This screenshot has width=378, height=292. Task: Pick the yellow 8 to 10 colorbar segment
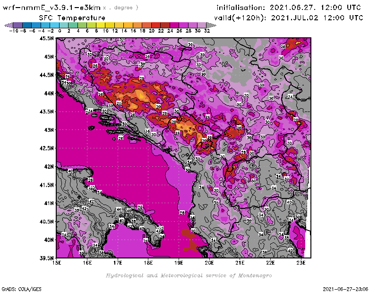coord(101,25)
